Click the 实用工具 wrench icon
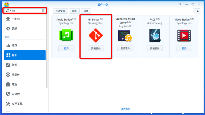This screenshot has width=205, height=115. point(8,104)
